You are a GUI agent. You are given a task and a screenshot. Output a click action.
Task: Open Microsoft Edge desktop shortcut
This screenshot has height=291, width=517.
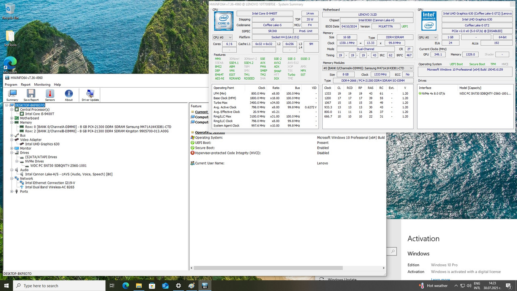pos(10,65)
